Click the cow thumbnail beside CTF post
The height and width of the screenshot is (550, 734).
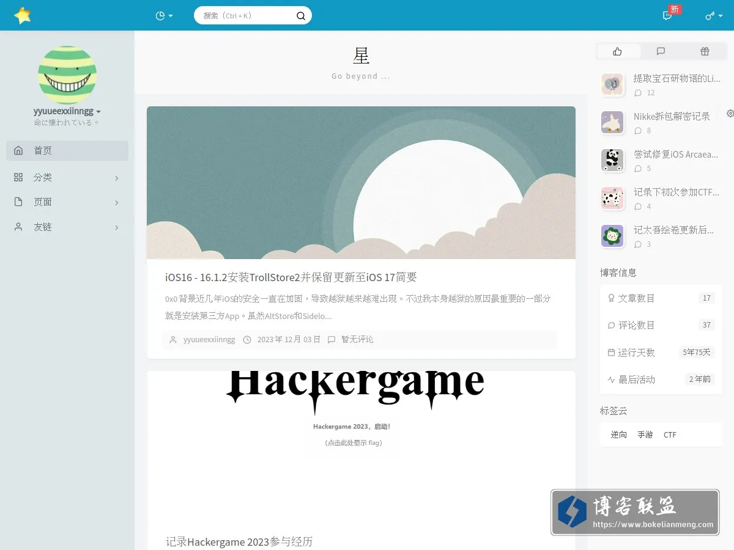(612, 198)
